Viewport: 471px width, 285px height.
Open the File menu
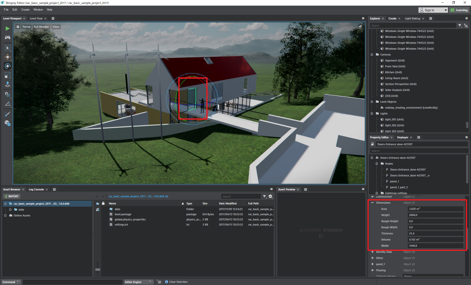click(6, 10)
